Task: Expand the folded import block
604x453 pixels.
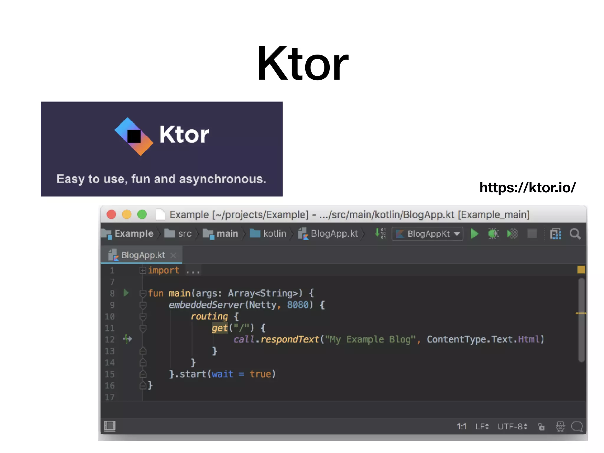Action: pyautogui.click(x=143, y=270)
